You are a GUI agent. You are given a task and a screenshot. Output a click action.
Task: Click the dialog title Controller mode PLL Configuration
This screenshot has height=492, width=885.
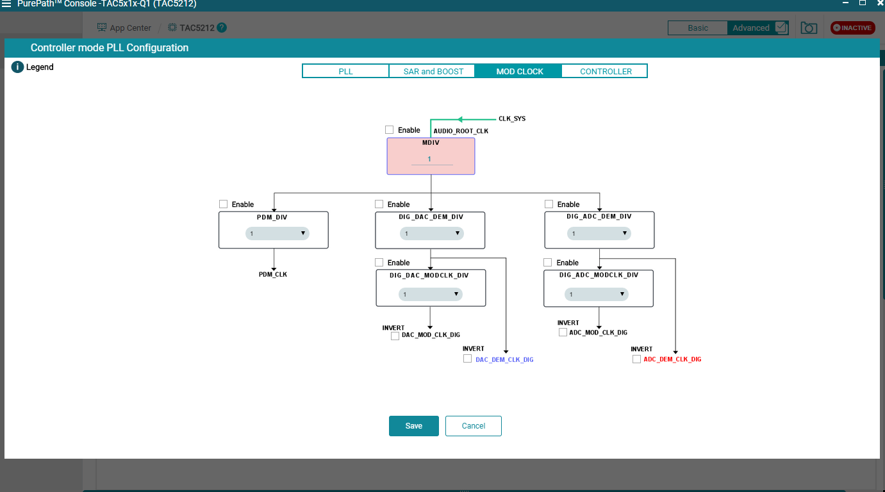pyautogui.click(x=110, y=48)
